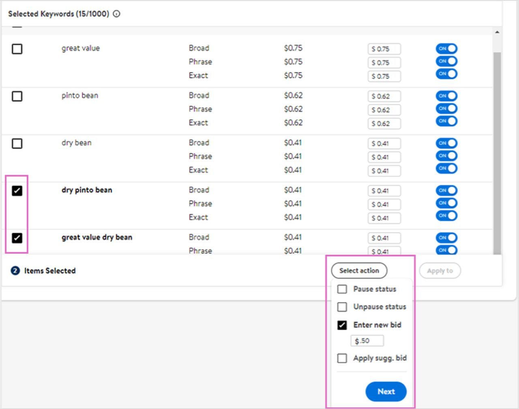Viewport: 519px width, 409px height.
Task: Turn off the Phrase toggle for dry bean
Action: (446, 156)
